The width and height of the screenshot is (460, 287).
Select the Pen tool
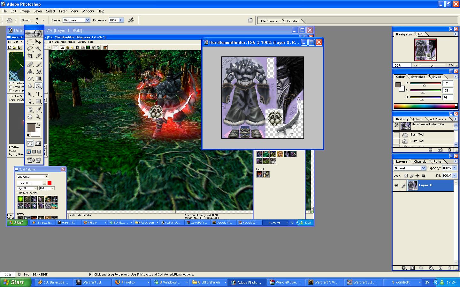click(30, 101)
